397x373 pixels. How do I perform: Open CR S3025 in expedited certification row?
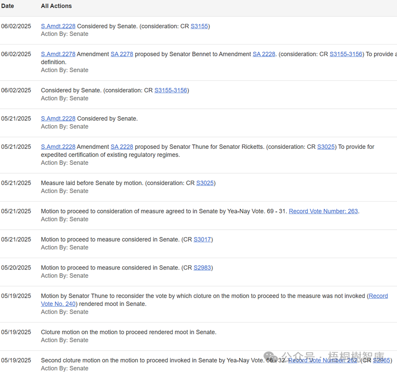click(x=326, y=147)
